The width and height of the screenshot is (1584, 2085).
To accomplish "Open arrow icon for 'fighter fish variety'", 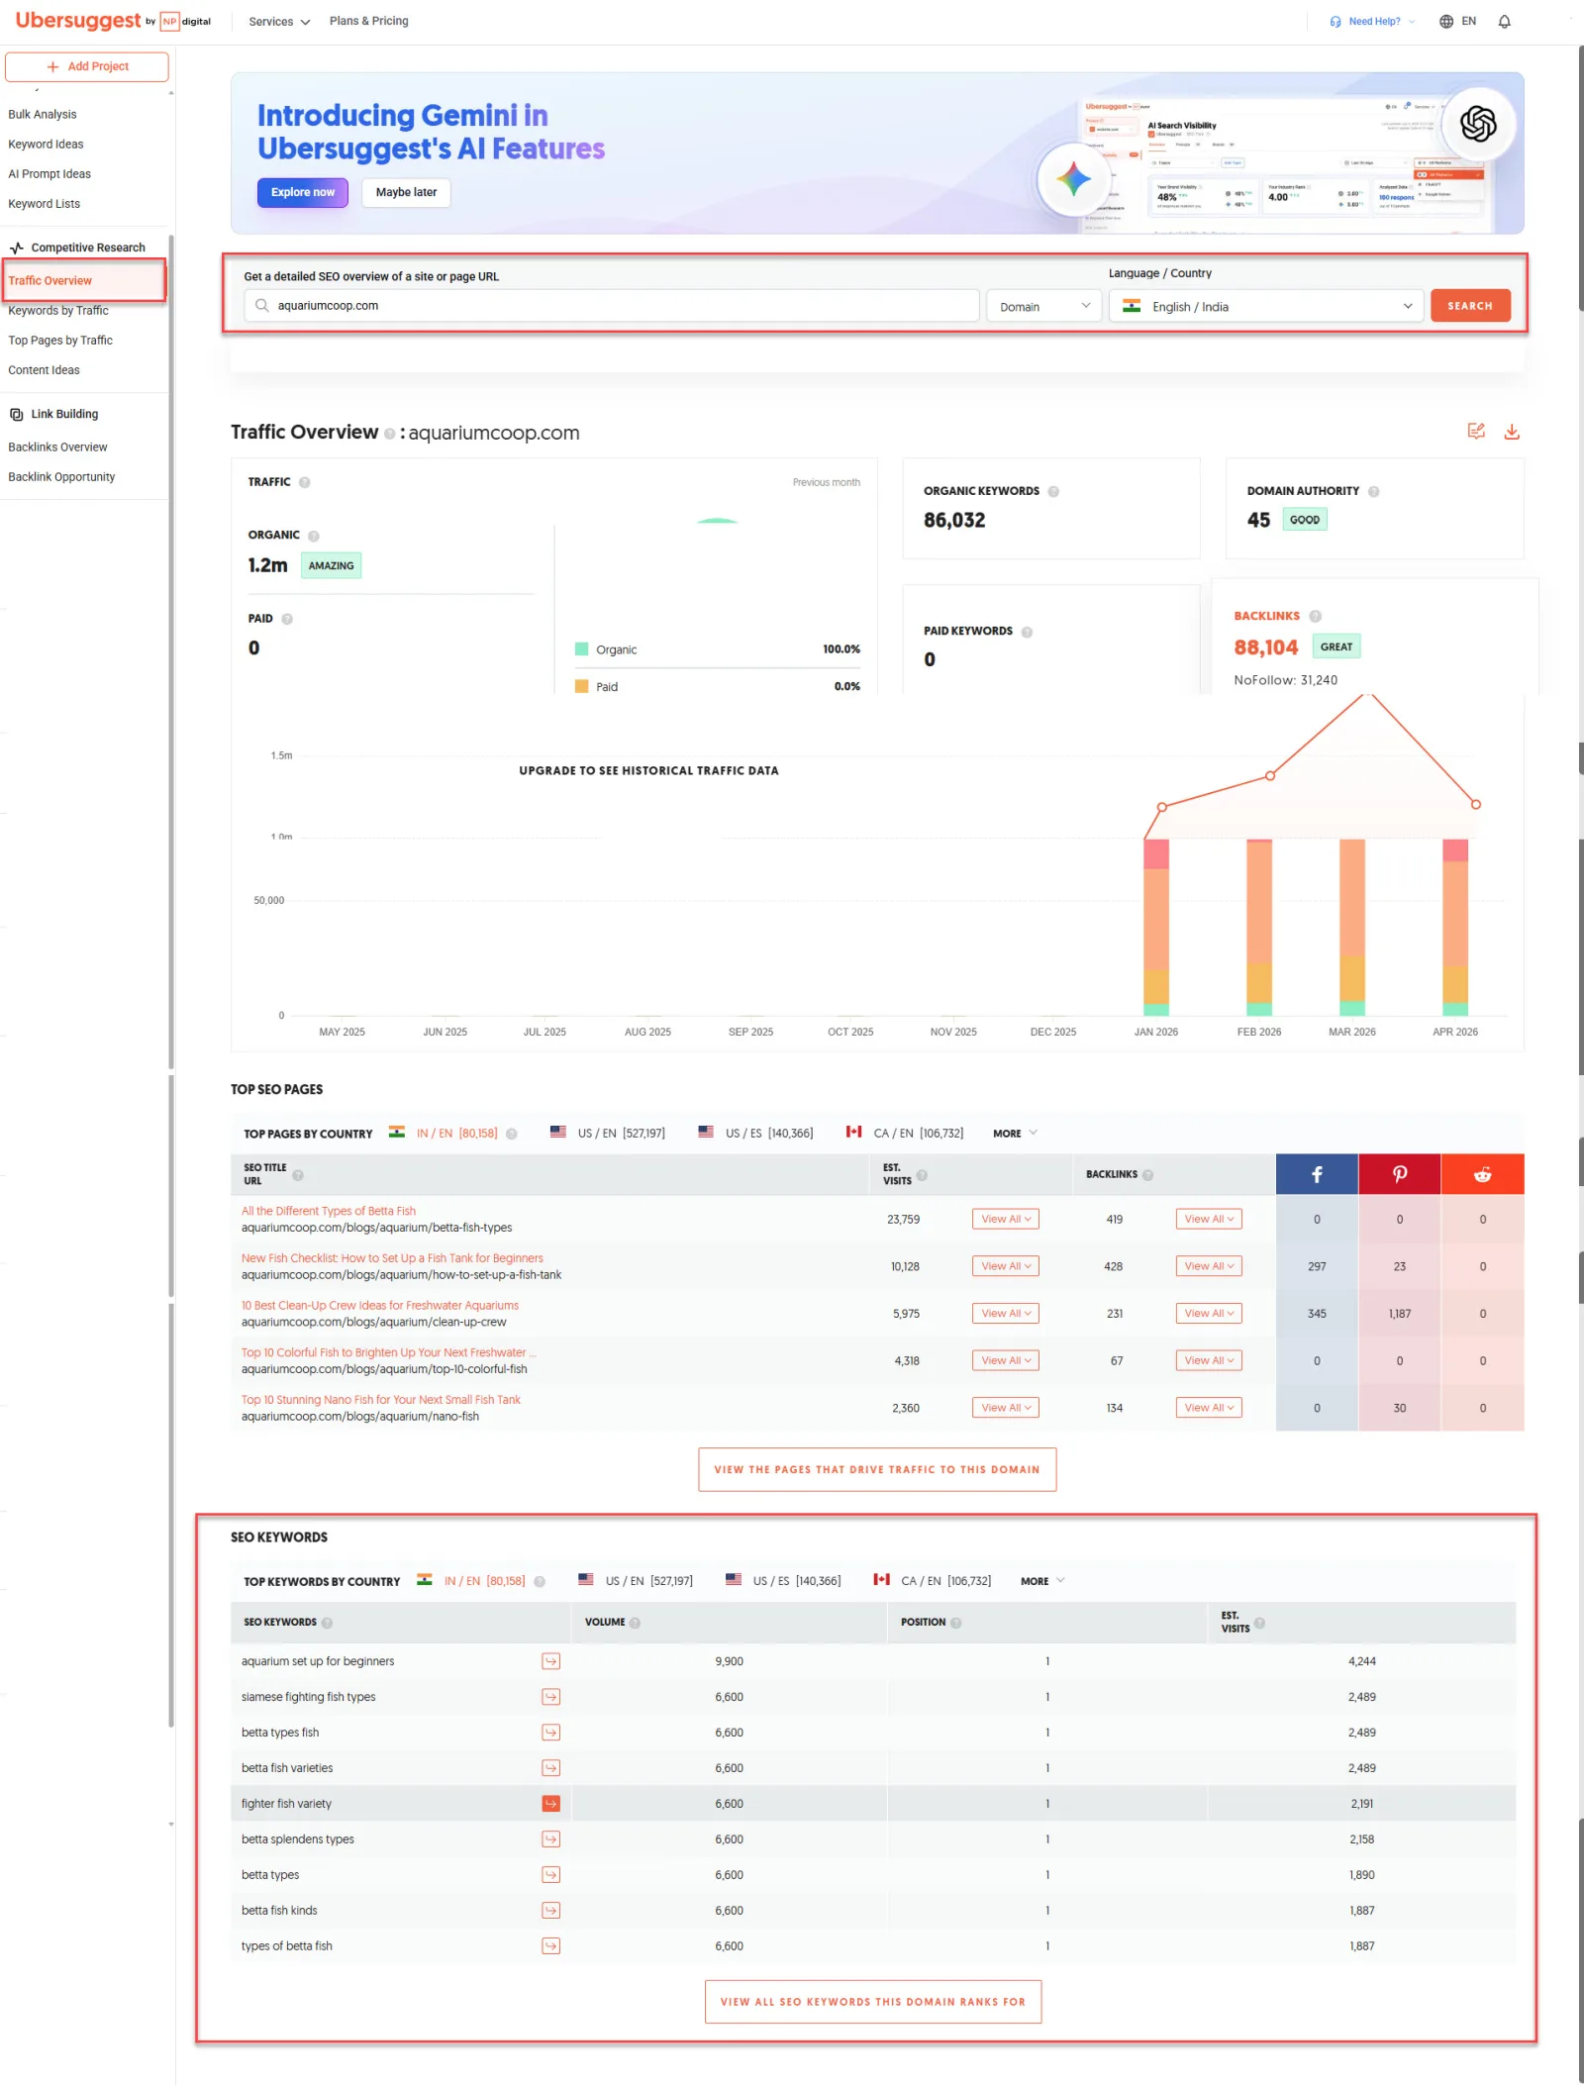I will (x=551, y=1804).
